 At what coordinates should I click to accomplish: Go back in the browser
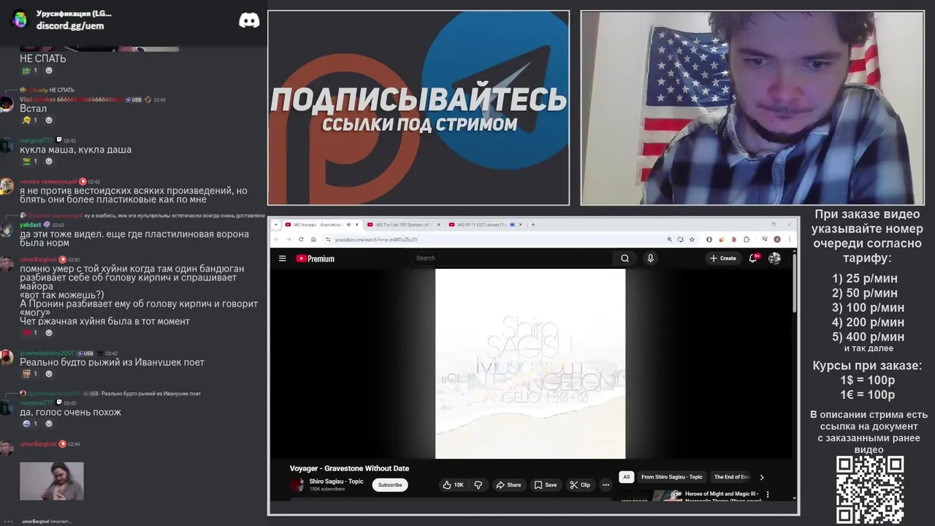(277, 239)
